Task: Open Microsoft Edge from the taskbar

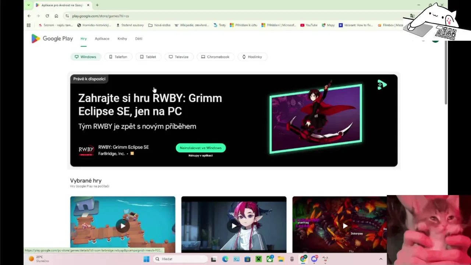Action: 225,259
